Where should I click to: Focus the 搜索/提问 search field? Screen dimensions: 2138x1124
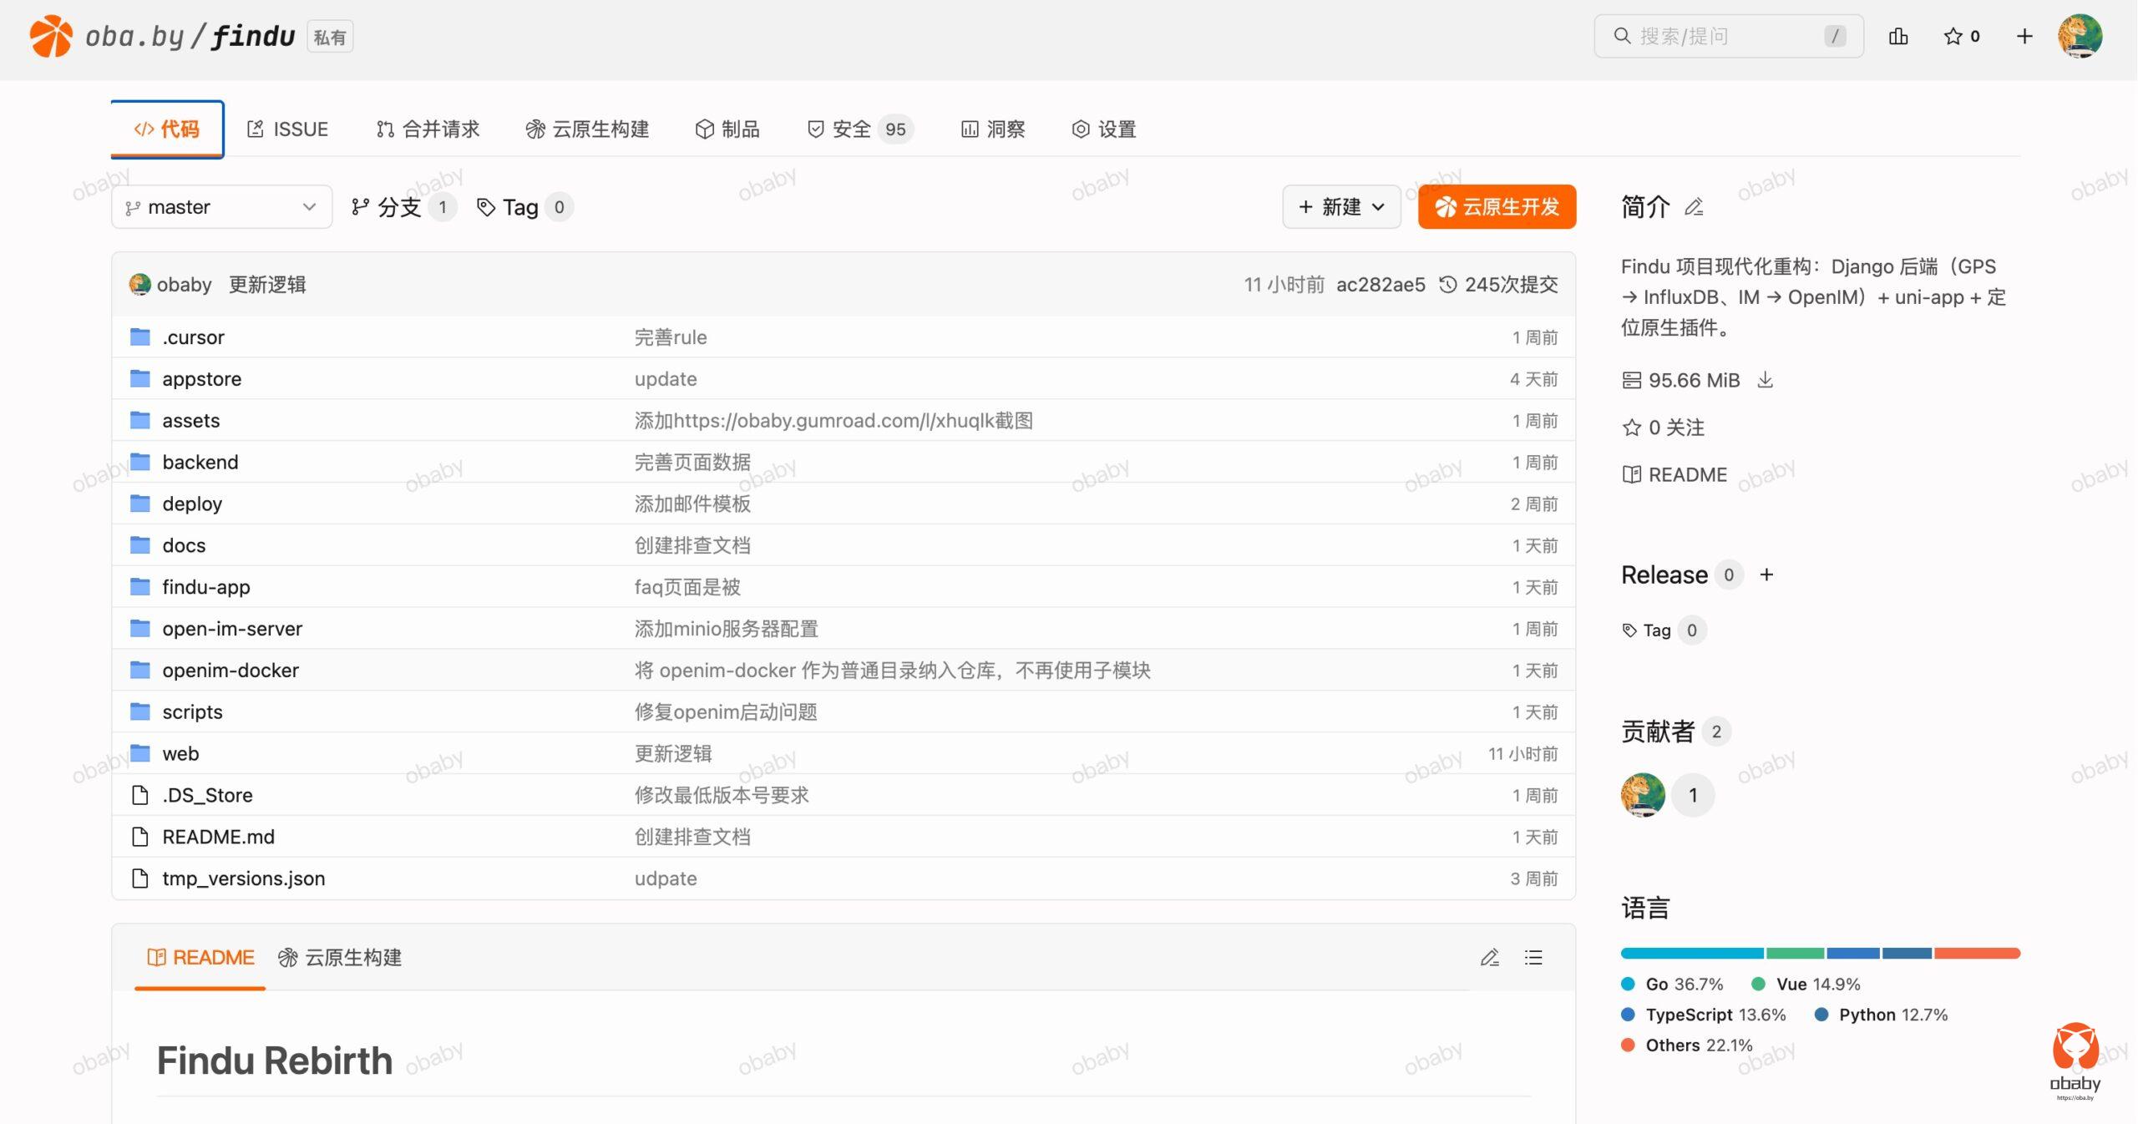[1729, 36]
